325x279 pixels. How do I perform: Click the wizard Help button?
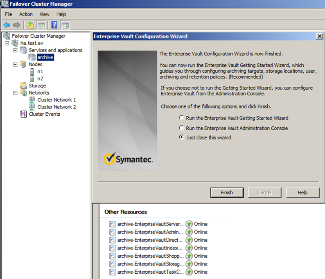point(302,193)
